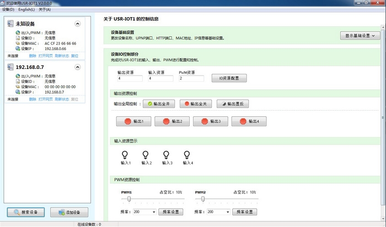Click 打开网页 link under 未知设备

[x=46, y=56]
